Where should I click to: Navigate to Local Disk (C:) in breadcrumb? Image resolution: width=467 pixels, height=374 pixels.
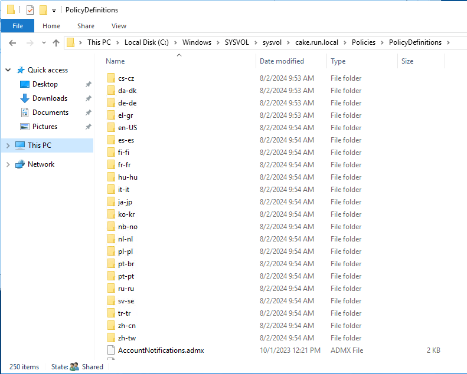(146, 42)
